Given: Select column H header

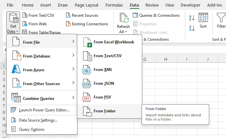Looking at the screenshot, I should [x=166, y=59].
